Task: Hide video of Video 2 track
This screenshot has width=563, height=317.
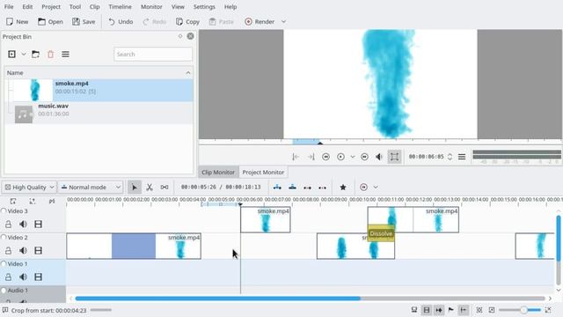Action: tap(38, 250)
